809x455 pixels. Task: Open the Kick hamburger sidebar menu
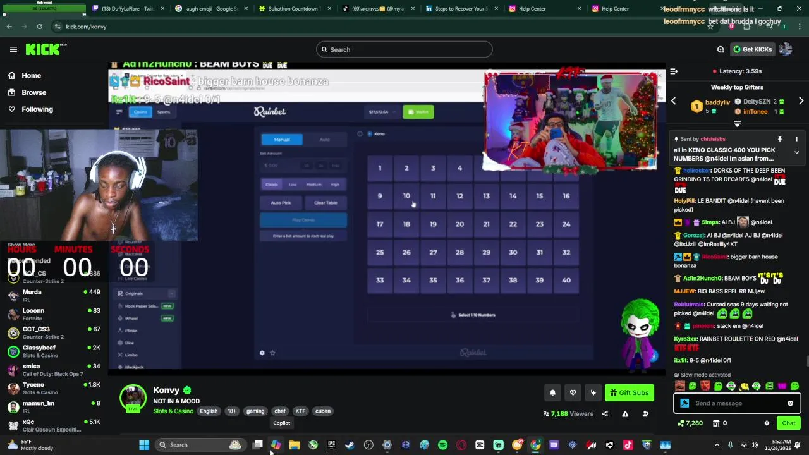click(x=13, y=49)
